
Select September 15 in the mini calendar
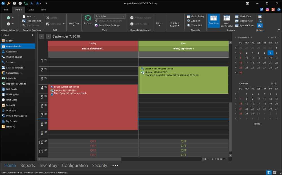tap(276, 58)
